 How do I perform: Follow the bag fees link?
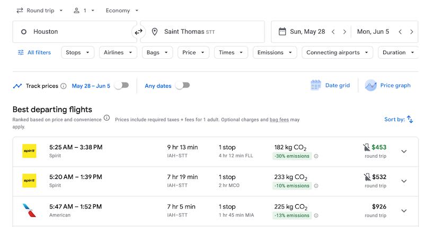[x=279, y=120]
